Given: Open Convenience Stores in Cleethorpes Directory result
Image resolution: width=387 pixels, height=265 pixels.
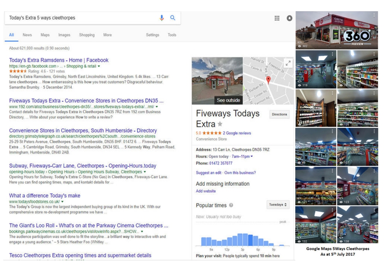Looking at the screenshot, I should [83, 130].
